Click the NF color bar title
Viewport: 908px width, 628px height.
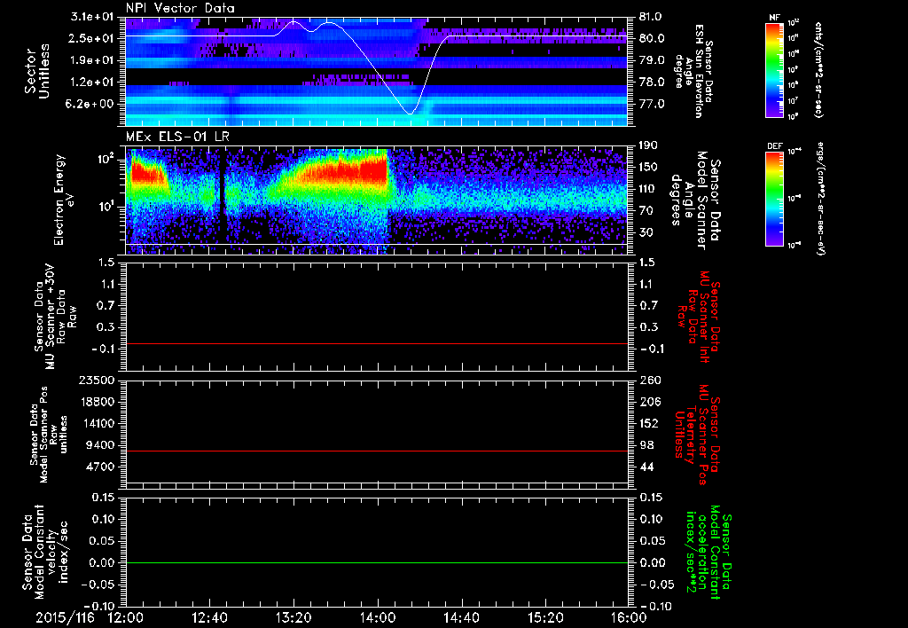tap(774, 18)
